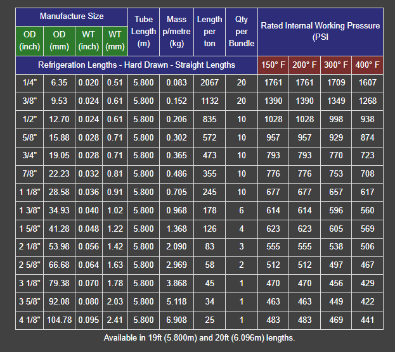Click the WT (inch) column header

89,40
